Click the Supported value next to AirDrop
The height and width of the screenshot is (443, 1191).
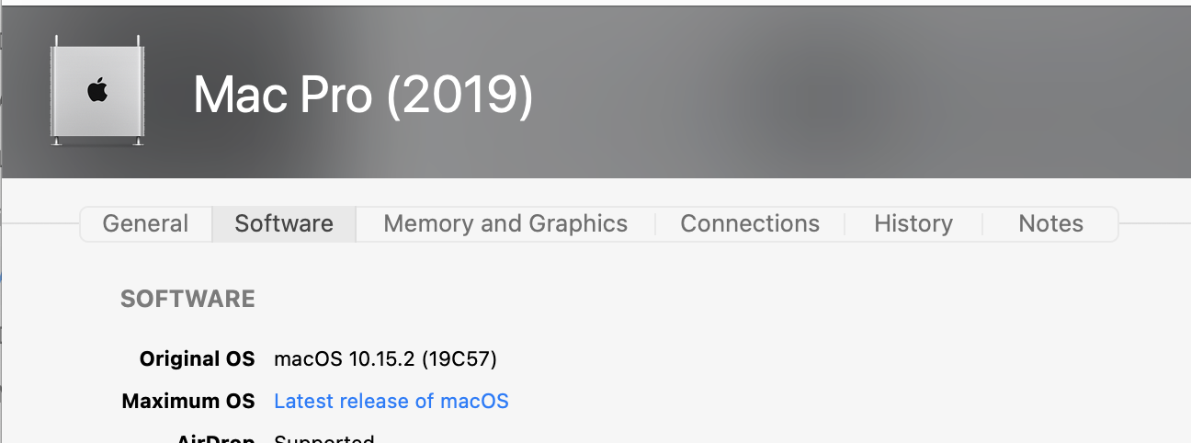point(324,438)
